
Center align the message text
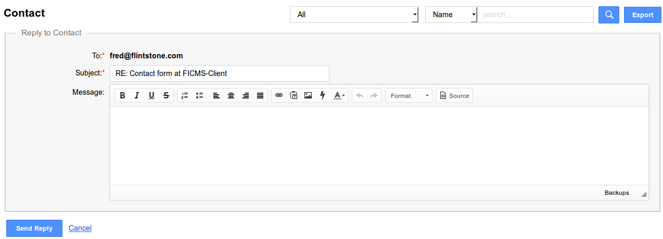[x=231, y=96]
